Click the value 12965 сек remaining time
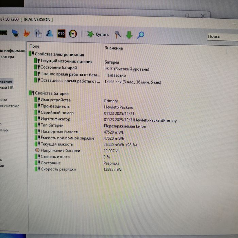This screenshot has width=238, height=238. 133,82
